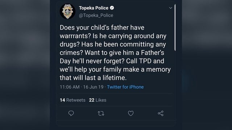Viewport: 232px width, 130px height.
Task: View the 22 Likes list
Action: pos(98,100)
